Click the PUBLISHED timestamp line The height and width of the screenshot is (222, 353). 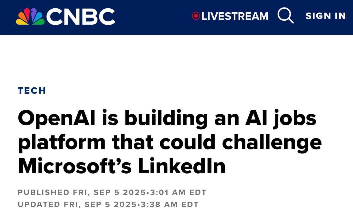[112, 192]
